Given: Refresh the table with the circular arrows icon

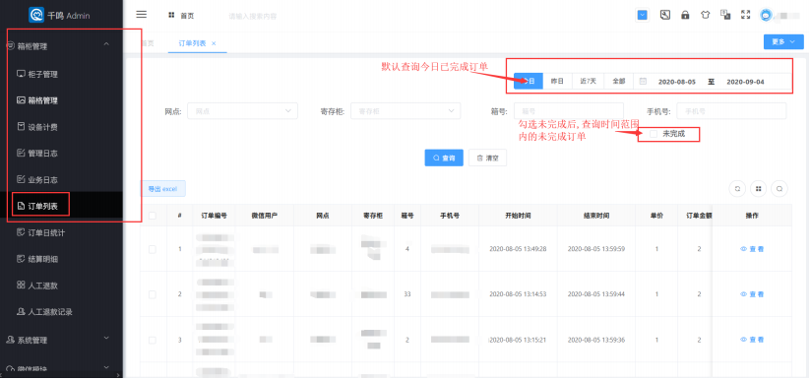Looking at the screenshot, I should pyautogui.click(x=737, y=189).
